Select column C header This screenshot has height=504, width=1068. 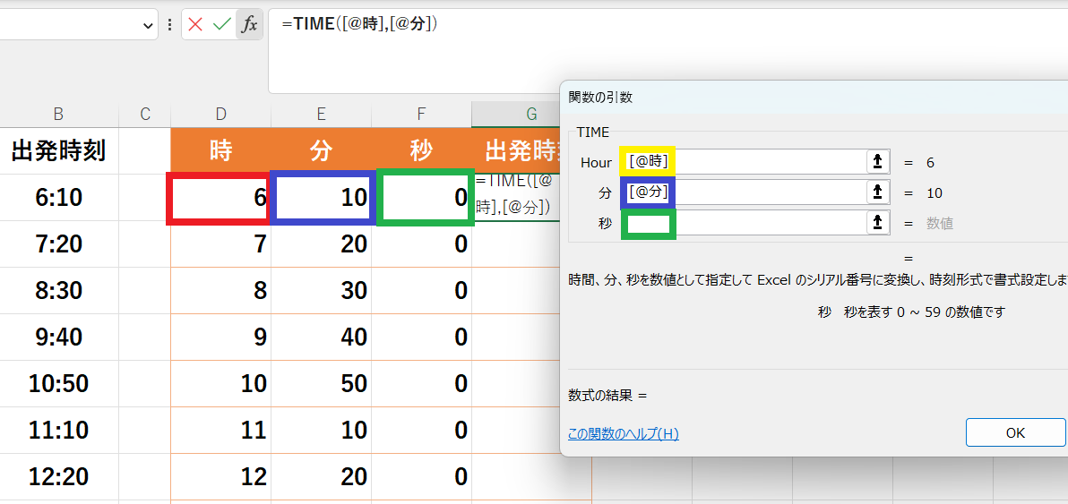(144, 115)
